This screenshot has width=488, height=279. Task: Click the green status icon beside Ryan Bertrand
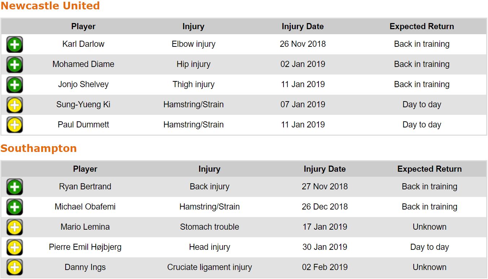tap(14, 187)
